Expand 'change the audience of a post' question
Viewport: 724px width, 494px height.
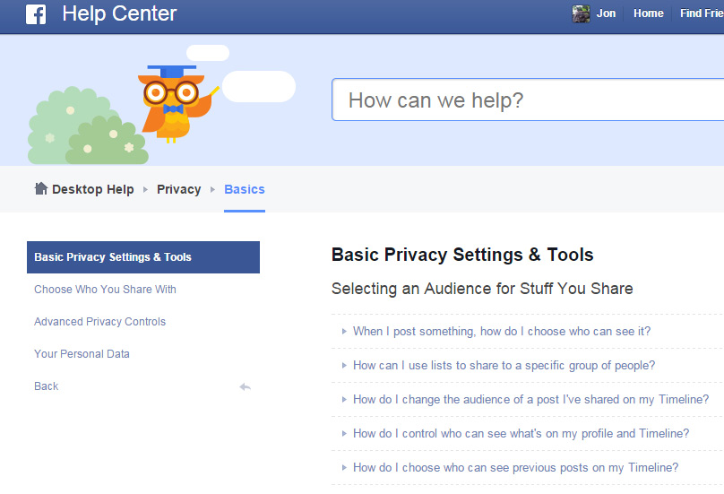344,400
